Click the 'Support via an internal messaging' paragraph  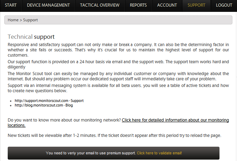click(118, 88)
